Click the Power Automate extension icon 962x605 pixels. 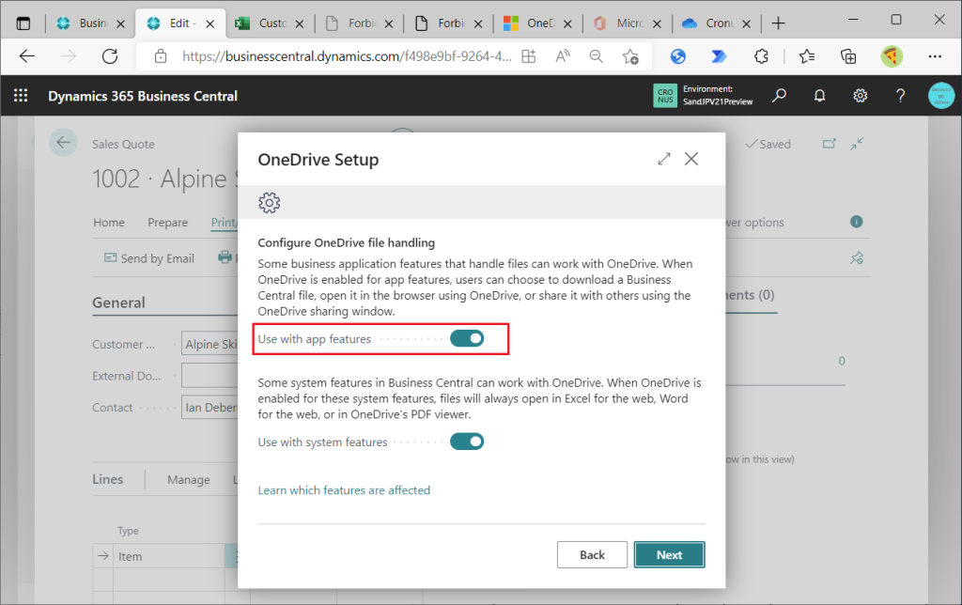pos(719,56)
